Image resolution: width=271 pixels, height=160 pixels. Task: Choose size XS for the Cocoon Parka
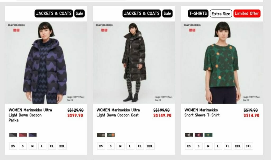[x=13, y=146]
